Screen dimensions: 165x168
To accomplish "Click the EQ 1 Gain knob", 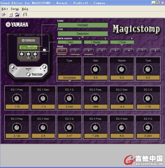I will (x=43, y=98).
